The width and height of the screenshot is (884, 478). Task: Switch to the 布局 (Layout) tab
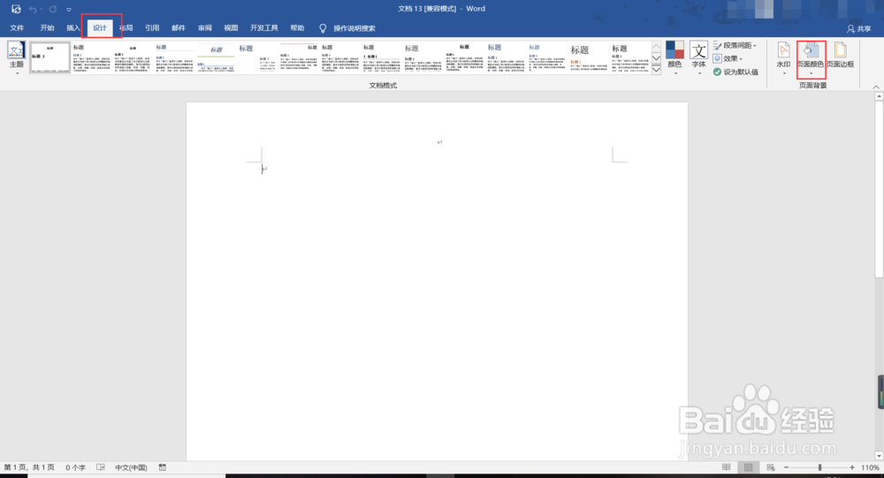pyautogui.click(x=126, y=27)
